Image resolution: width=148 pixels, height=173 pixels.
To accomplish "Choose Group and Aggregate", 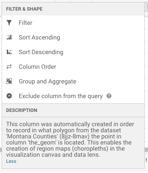I will click(x=73, y=81).
